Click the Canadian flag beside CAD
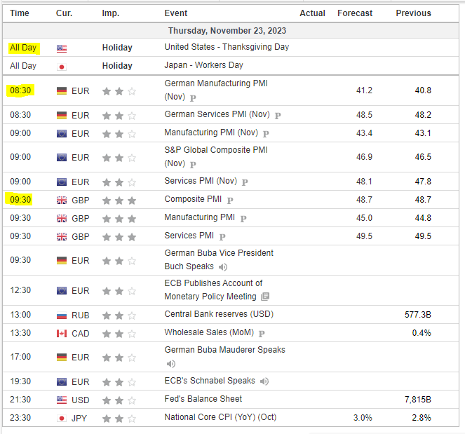465x434 pixels. click(62, 334)
